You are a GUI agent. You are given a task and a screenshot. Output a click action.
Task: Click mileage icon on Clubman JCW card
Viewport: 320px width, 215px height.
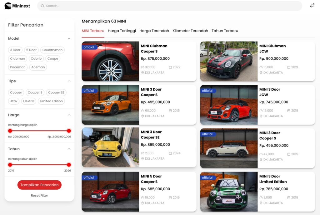(x=261, y=67)
